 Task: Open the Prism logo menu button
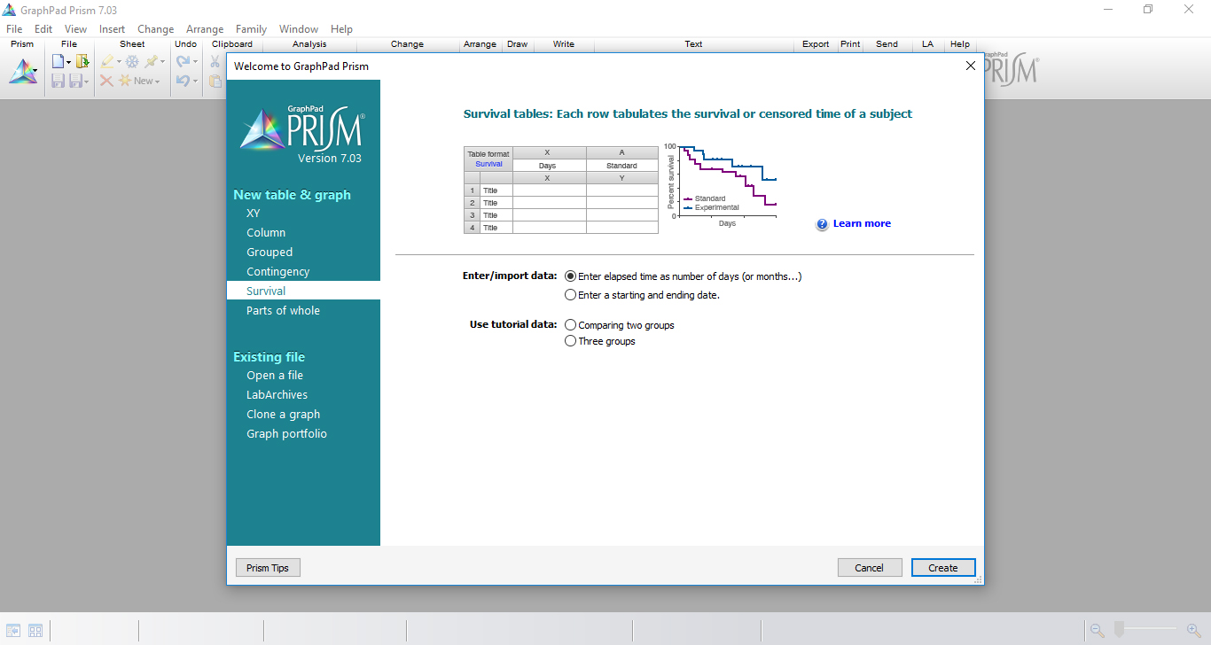(23, 72)
